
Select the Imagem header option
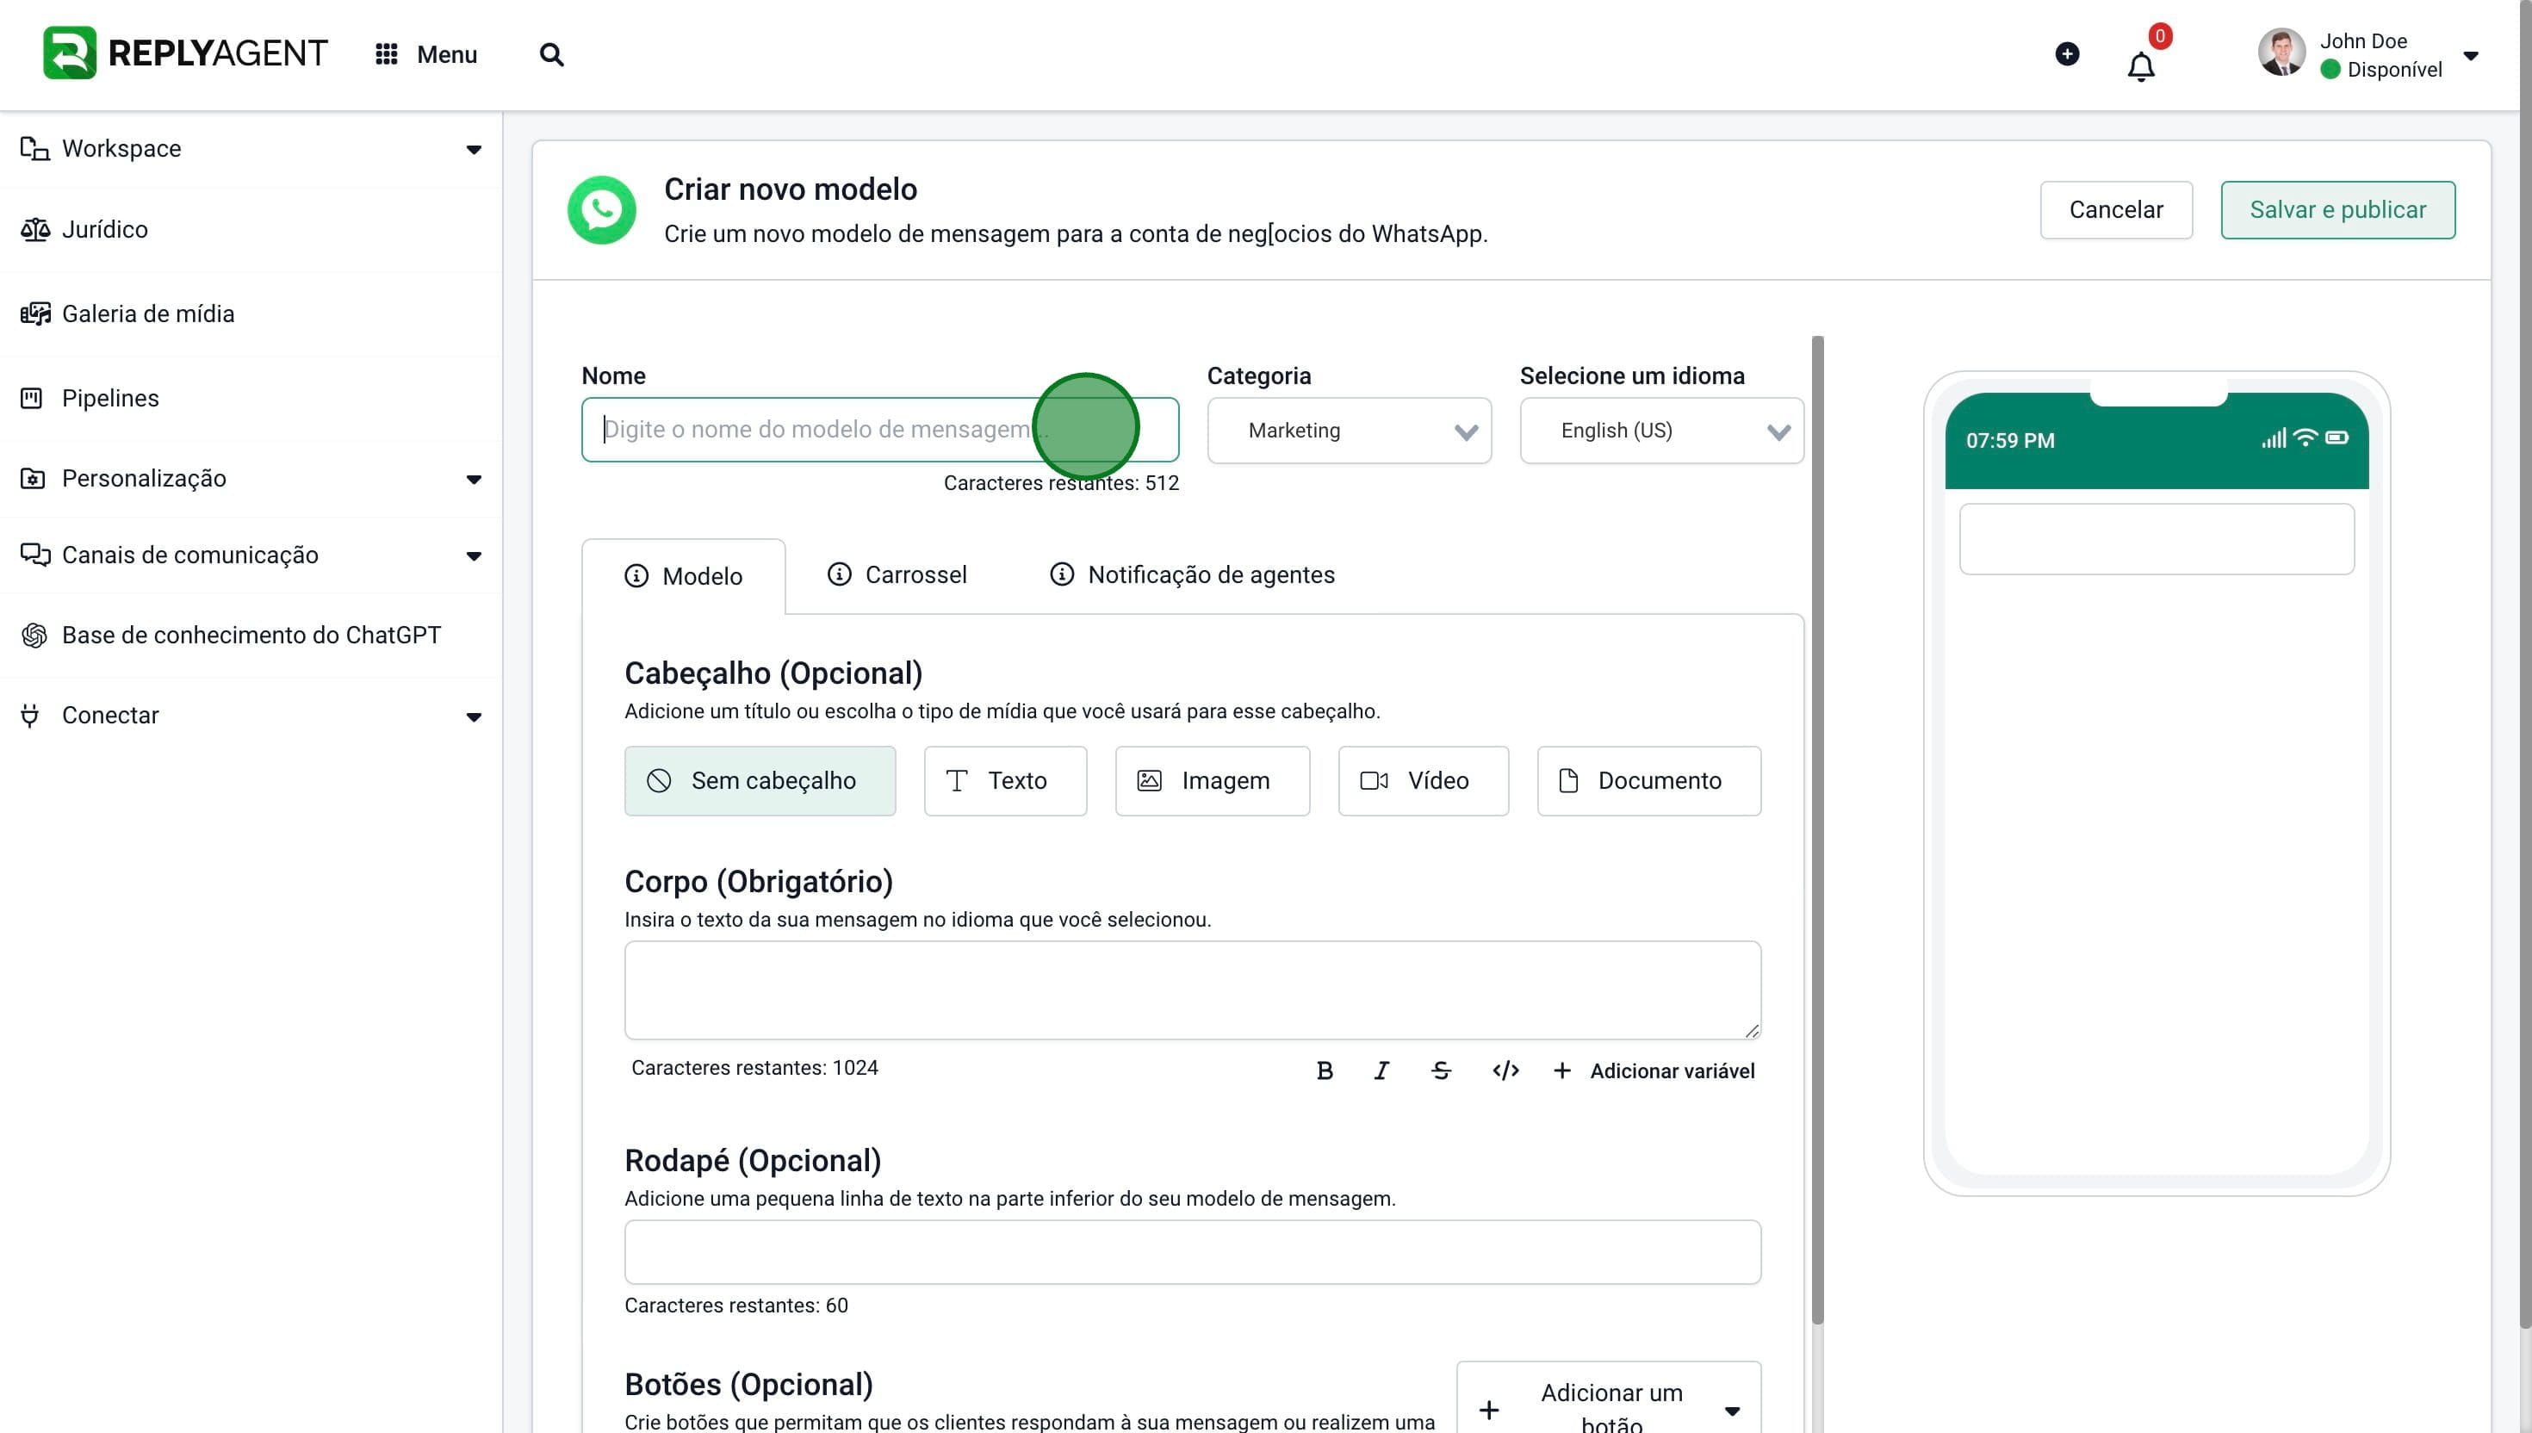[x=1213, y=780]
